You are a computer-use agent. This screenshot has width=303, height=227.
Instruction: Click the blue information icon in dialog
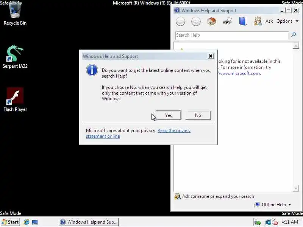[x=92, y=70]
